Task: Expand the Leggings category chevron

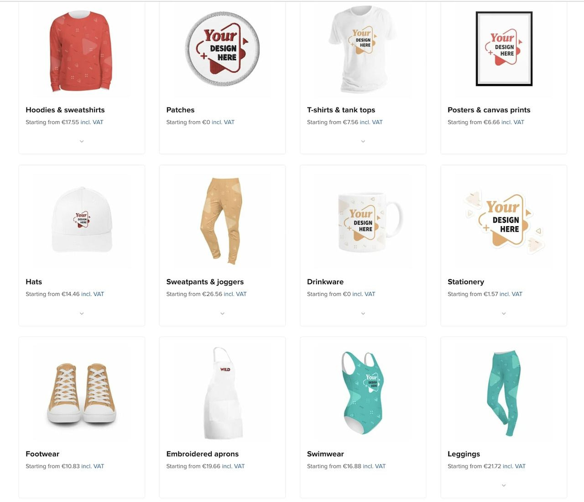Action: pyautogui.click(x=504, y=486)
